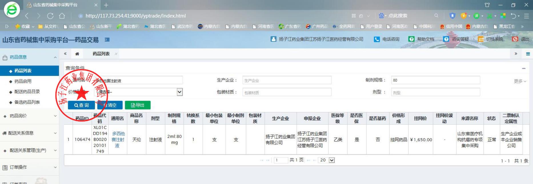Open the rows-per-page dropdown showing 20
The width and height of the screenshot is (533, 184).
click(327, 160)
